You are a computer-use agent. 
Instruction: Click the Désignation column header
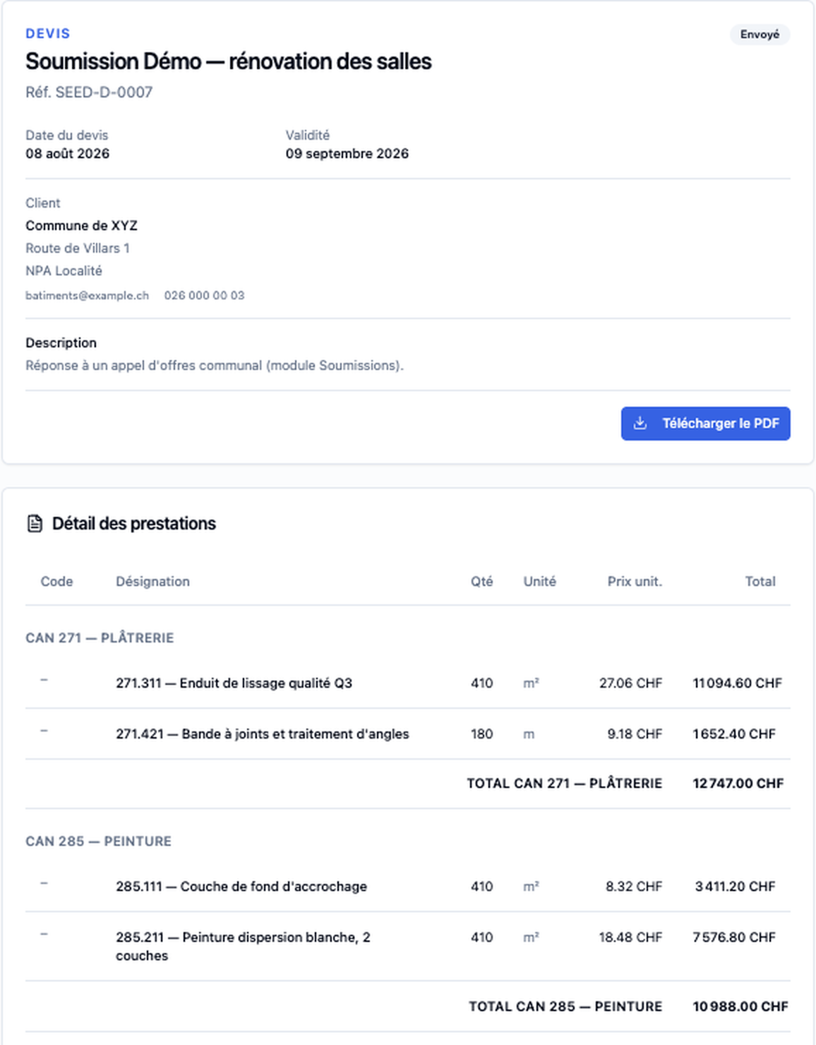point(153,581)
